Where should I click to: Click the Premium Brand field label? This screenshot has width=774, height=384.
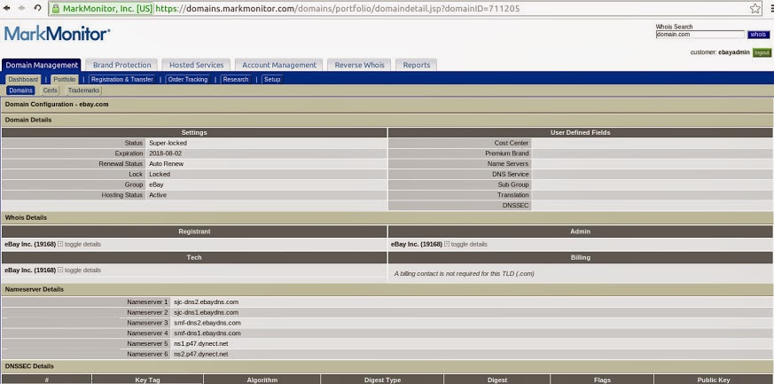tap(507, 153)
